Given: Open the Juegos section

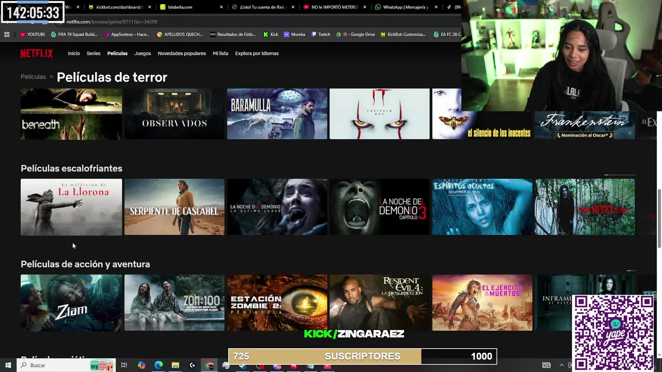Looking at the screenshot, I should point(143,53).
